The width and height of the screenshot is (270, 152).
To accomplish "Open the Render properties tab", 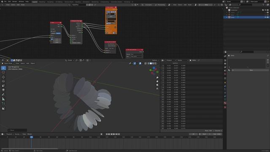I will click(225, 60).
